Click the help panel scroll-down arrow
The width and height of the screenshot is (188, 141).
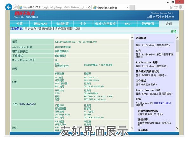click(177, 128)
